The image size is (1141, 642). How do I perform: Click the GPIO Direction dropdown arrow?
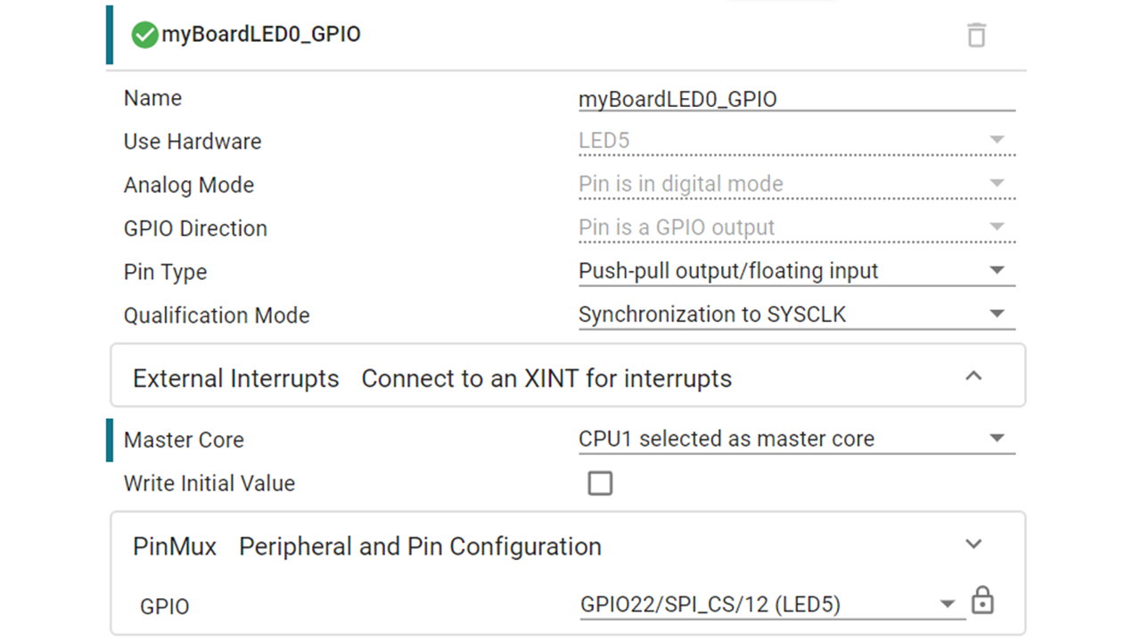997,227
